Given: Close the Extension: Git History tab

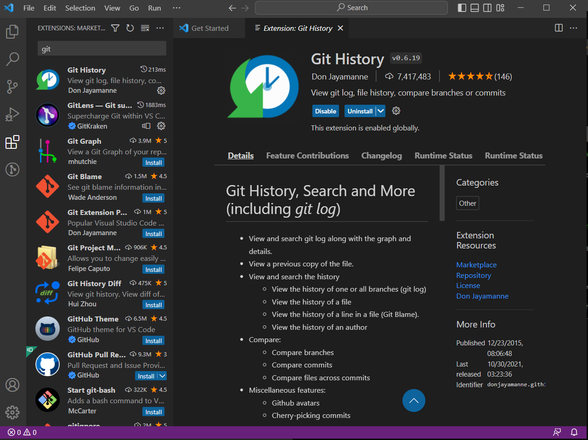Looking at the screenshot, I should tap(340, 28).
